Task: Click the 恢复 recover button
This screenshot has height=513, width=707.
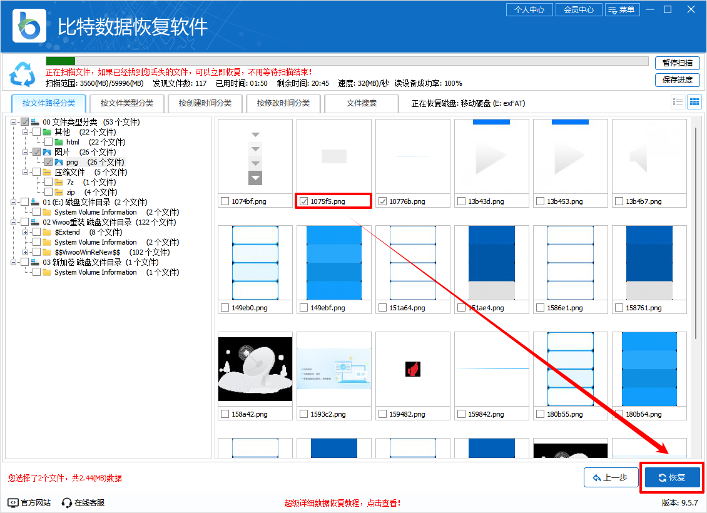Action: point(673,477)
